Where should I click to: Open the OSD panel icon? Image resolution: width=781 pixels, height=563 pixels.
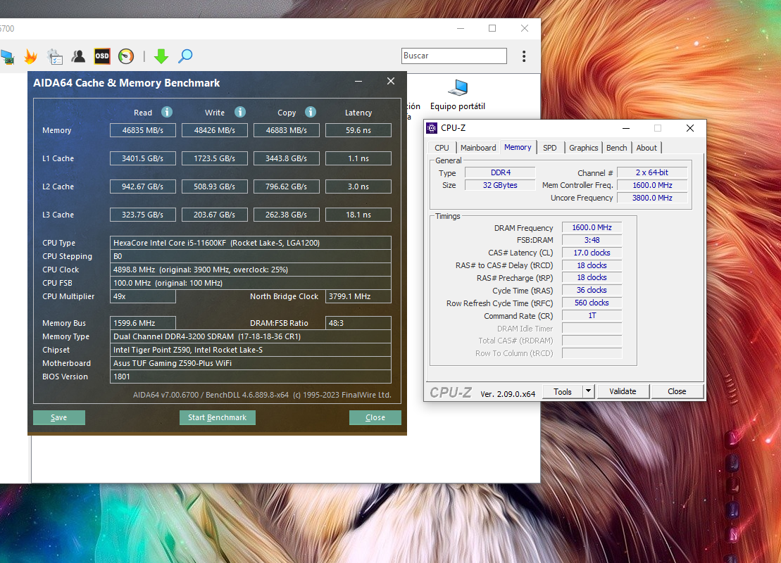coord(102,56)
